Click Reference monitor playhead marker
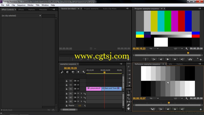The width and height of the screenshot is (204, 115). point(169,103)
